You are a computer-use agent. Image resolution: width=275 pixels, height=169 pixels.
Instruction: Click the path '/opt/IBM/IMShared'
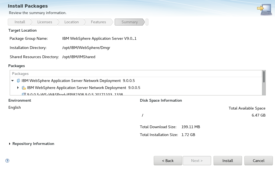coord(79,57)
